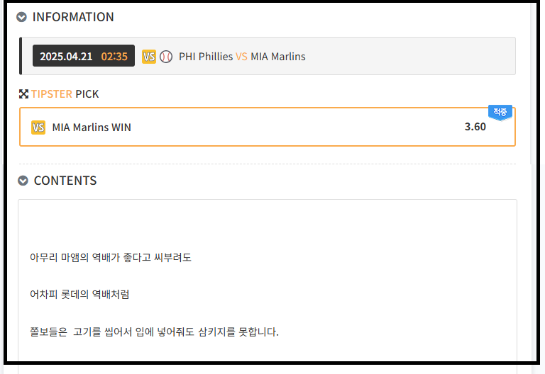Open the MIA Marlins team in match row
This screenshot has height=374, width=545.
(278, 56)
